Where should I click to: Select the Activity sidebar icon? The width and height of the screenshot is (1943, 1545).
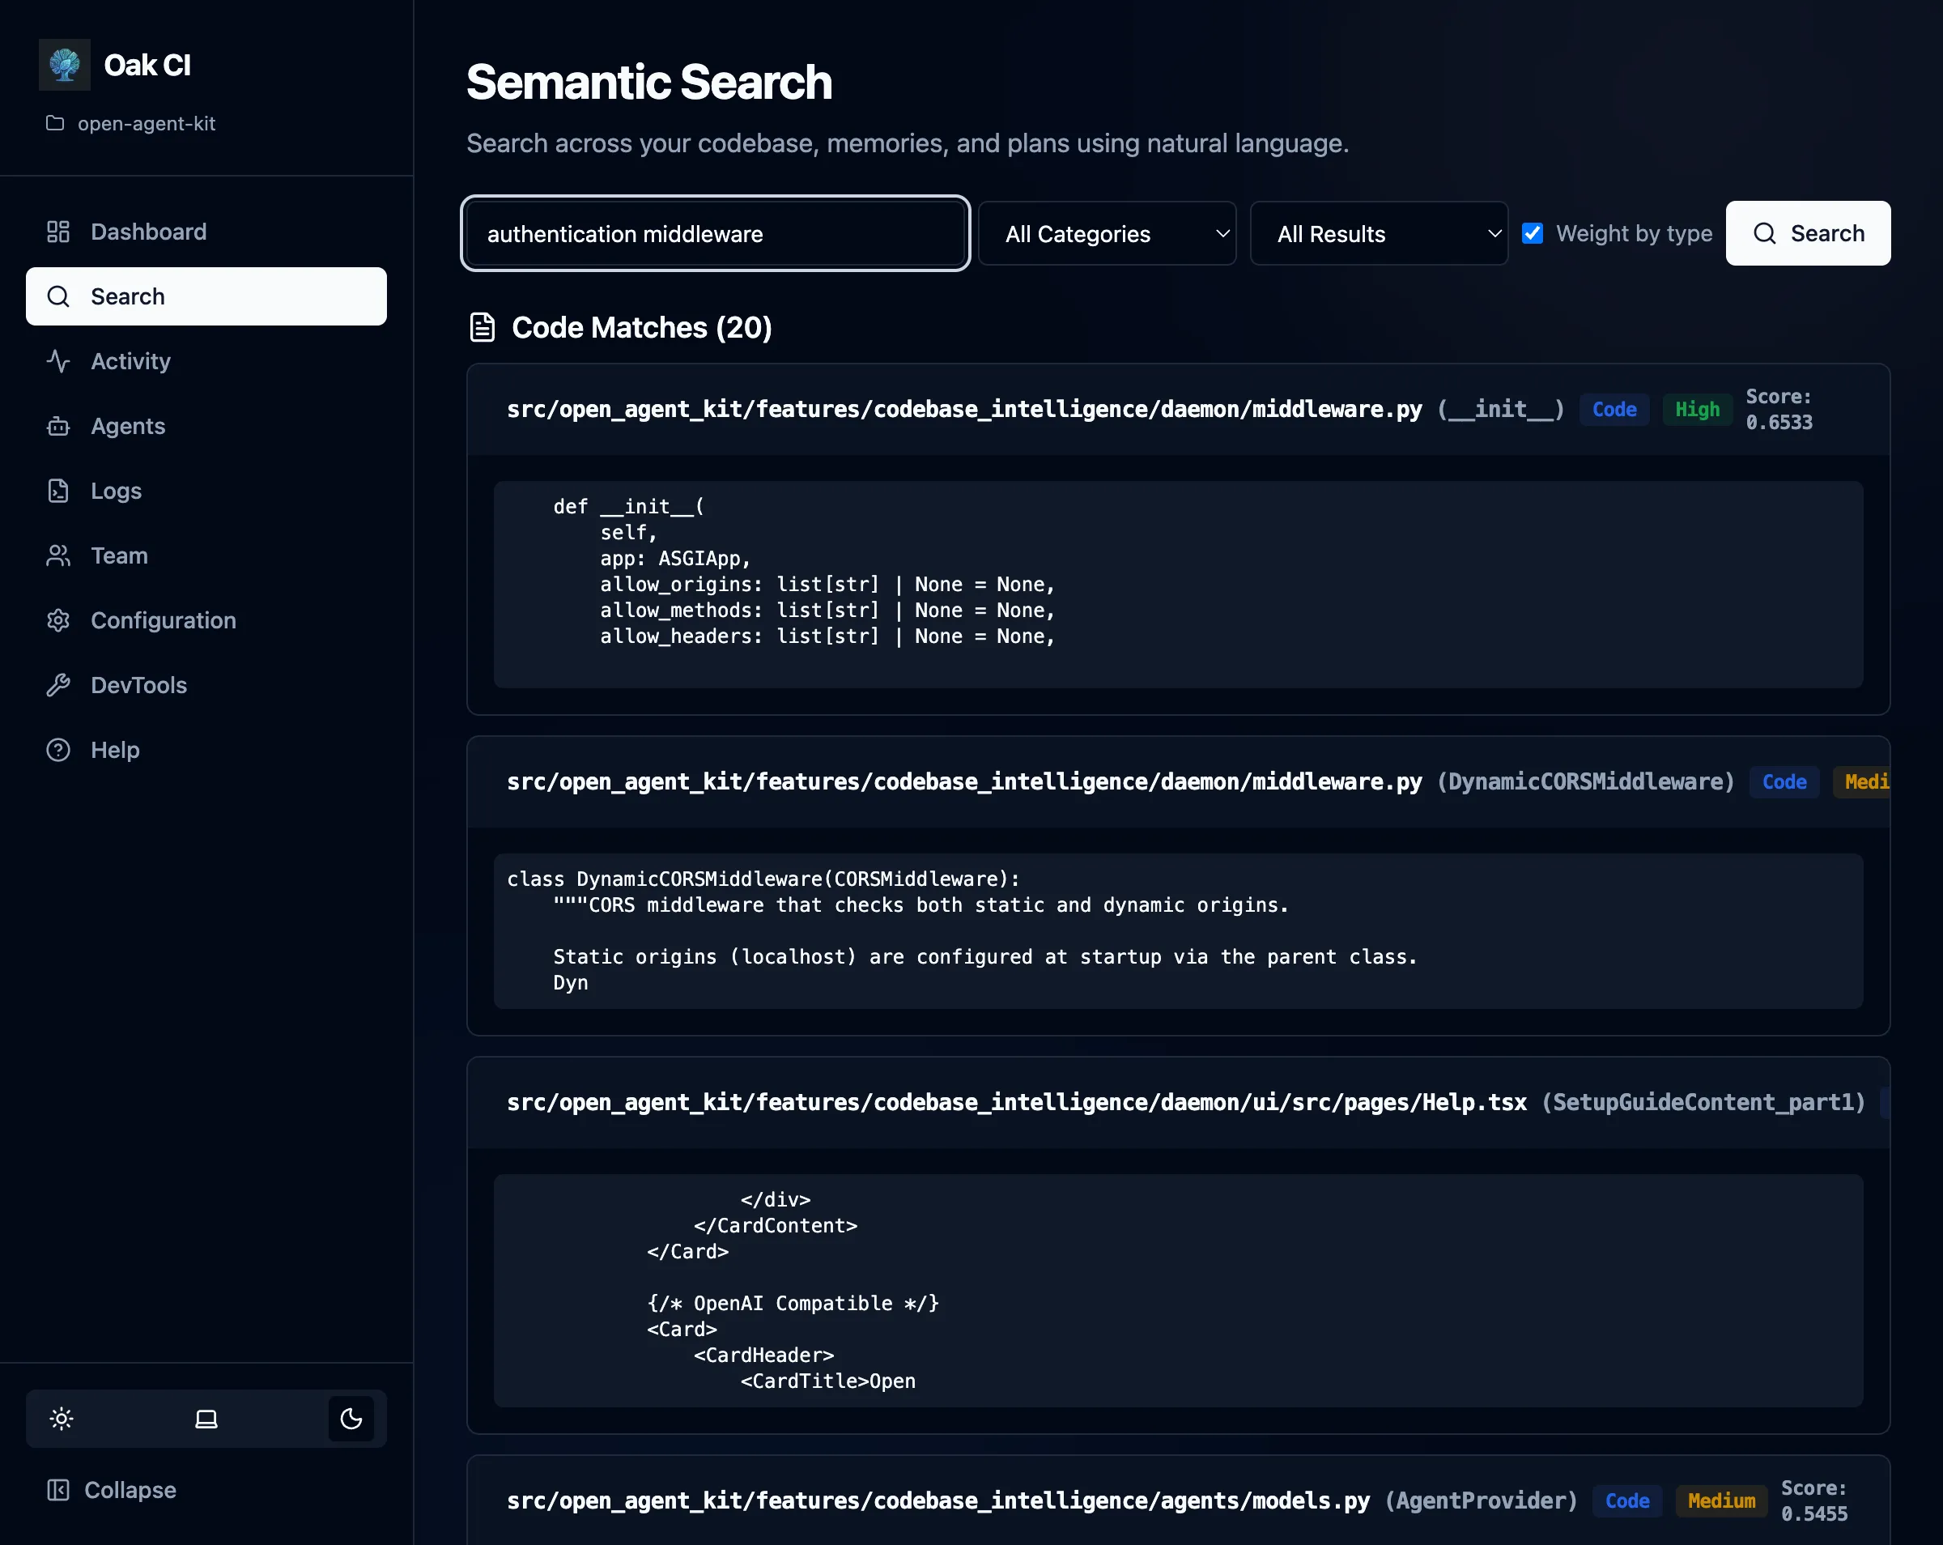130,360
